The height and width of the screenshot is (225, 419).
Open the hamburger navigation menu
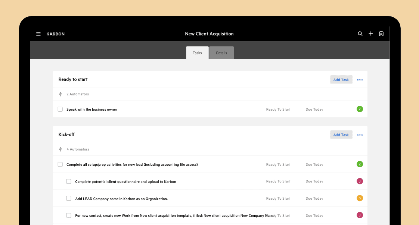[38, 34]
